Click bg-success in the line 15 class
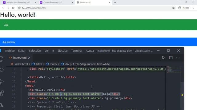Viewport: 197px width, 110px height. [x=72, y=94]
